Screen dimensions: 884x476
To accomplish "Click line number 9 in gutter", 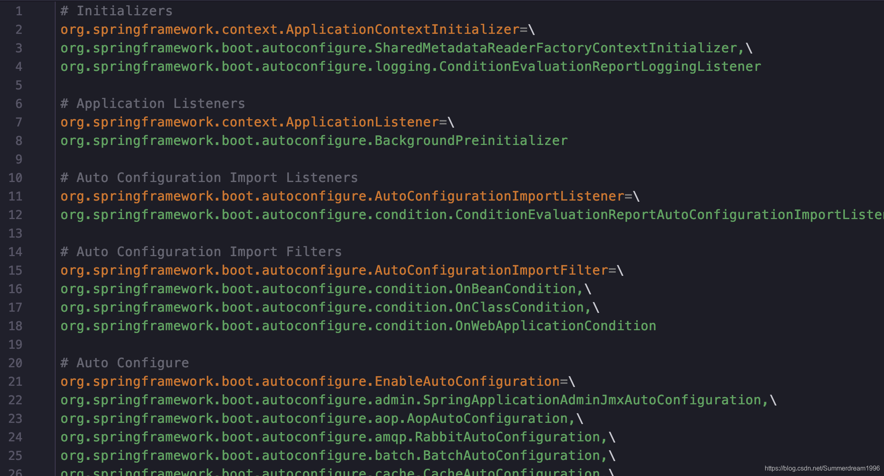I will point(19,159).
